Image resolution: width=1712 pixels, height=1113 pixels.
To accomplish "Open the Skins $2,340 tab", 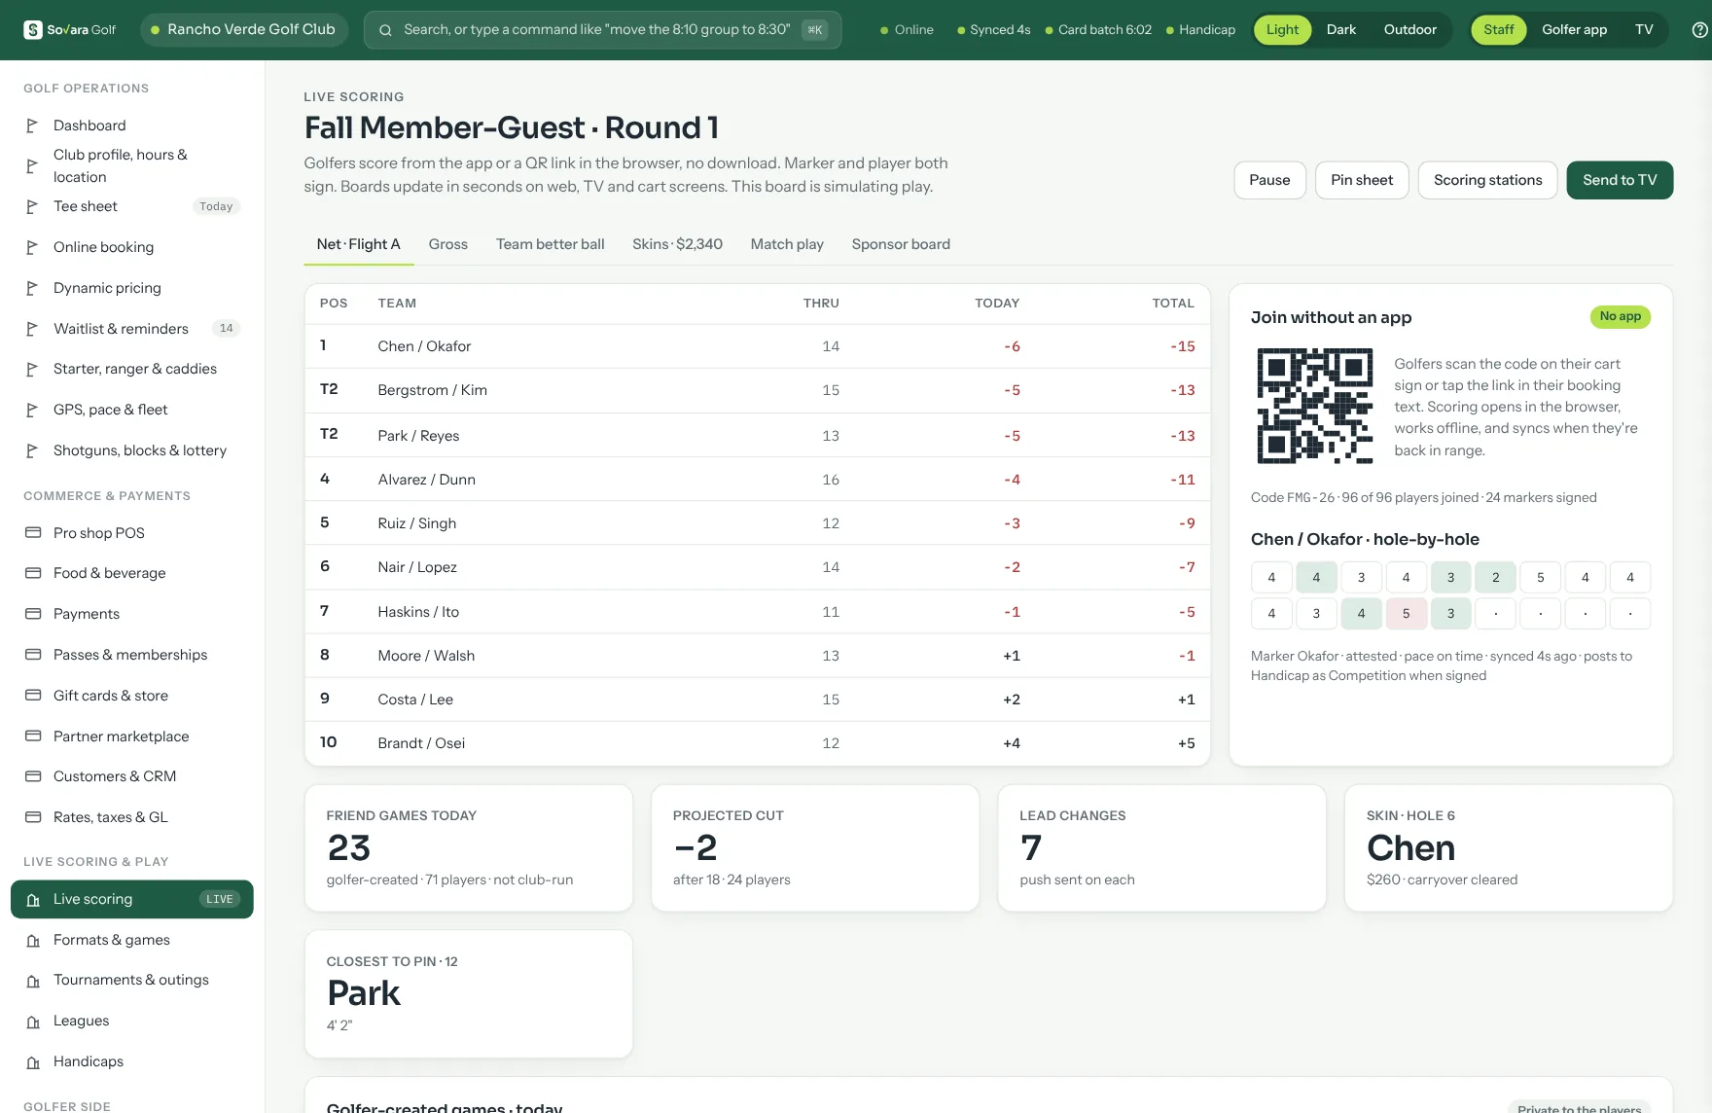I will [677, 244].
